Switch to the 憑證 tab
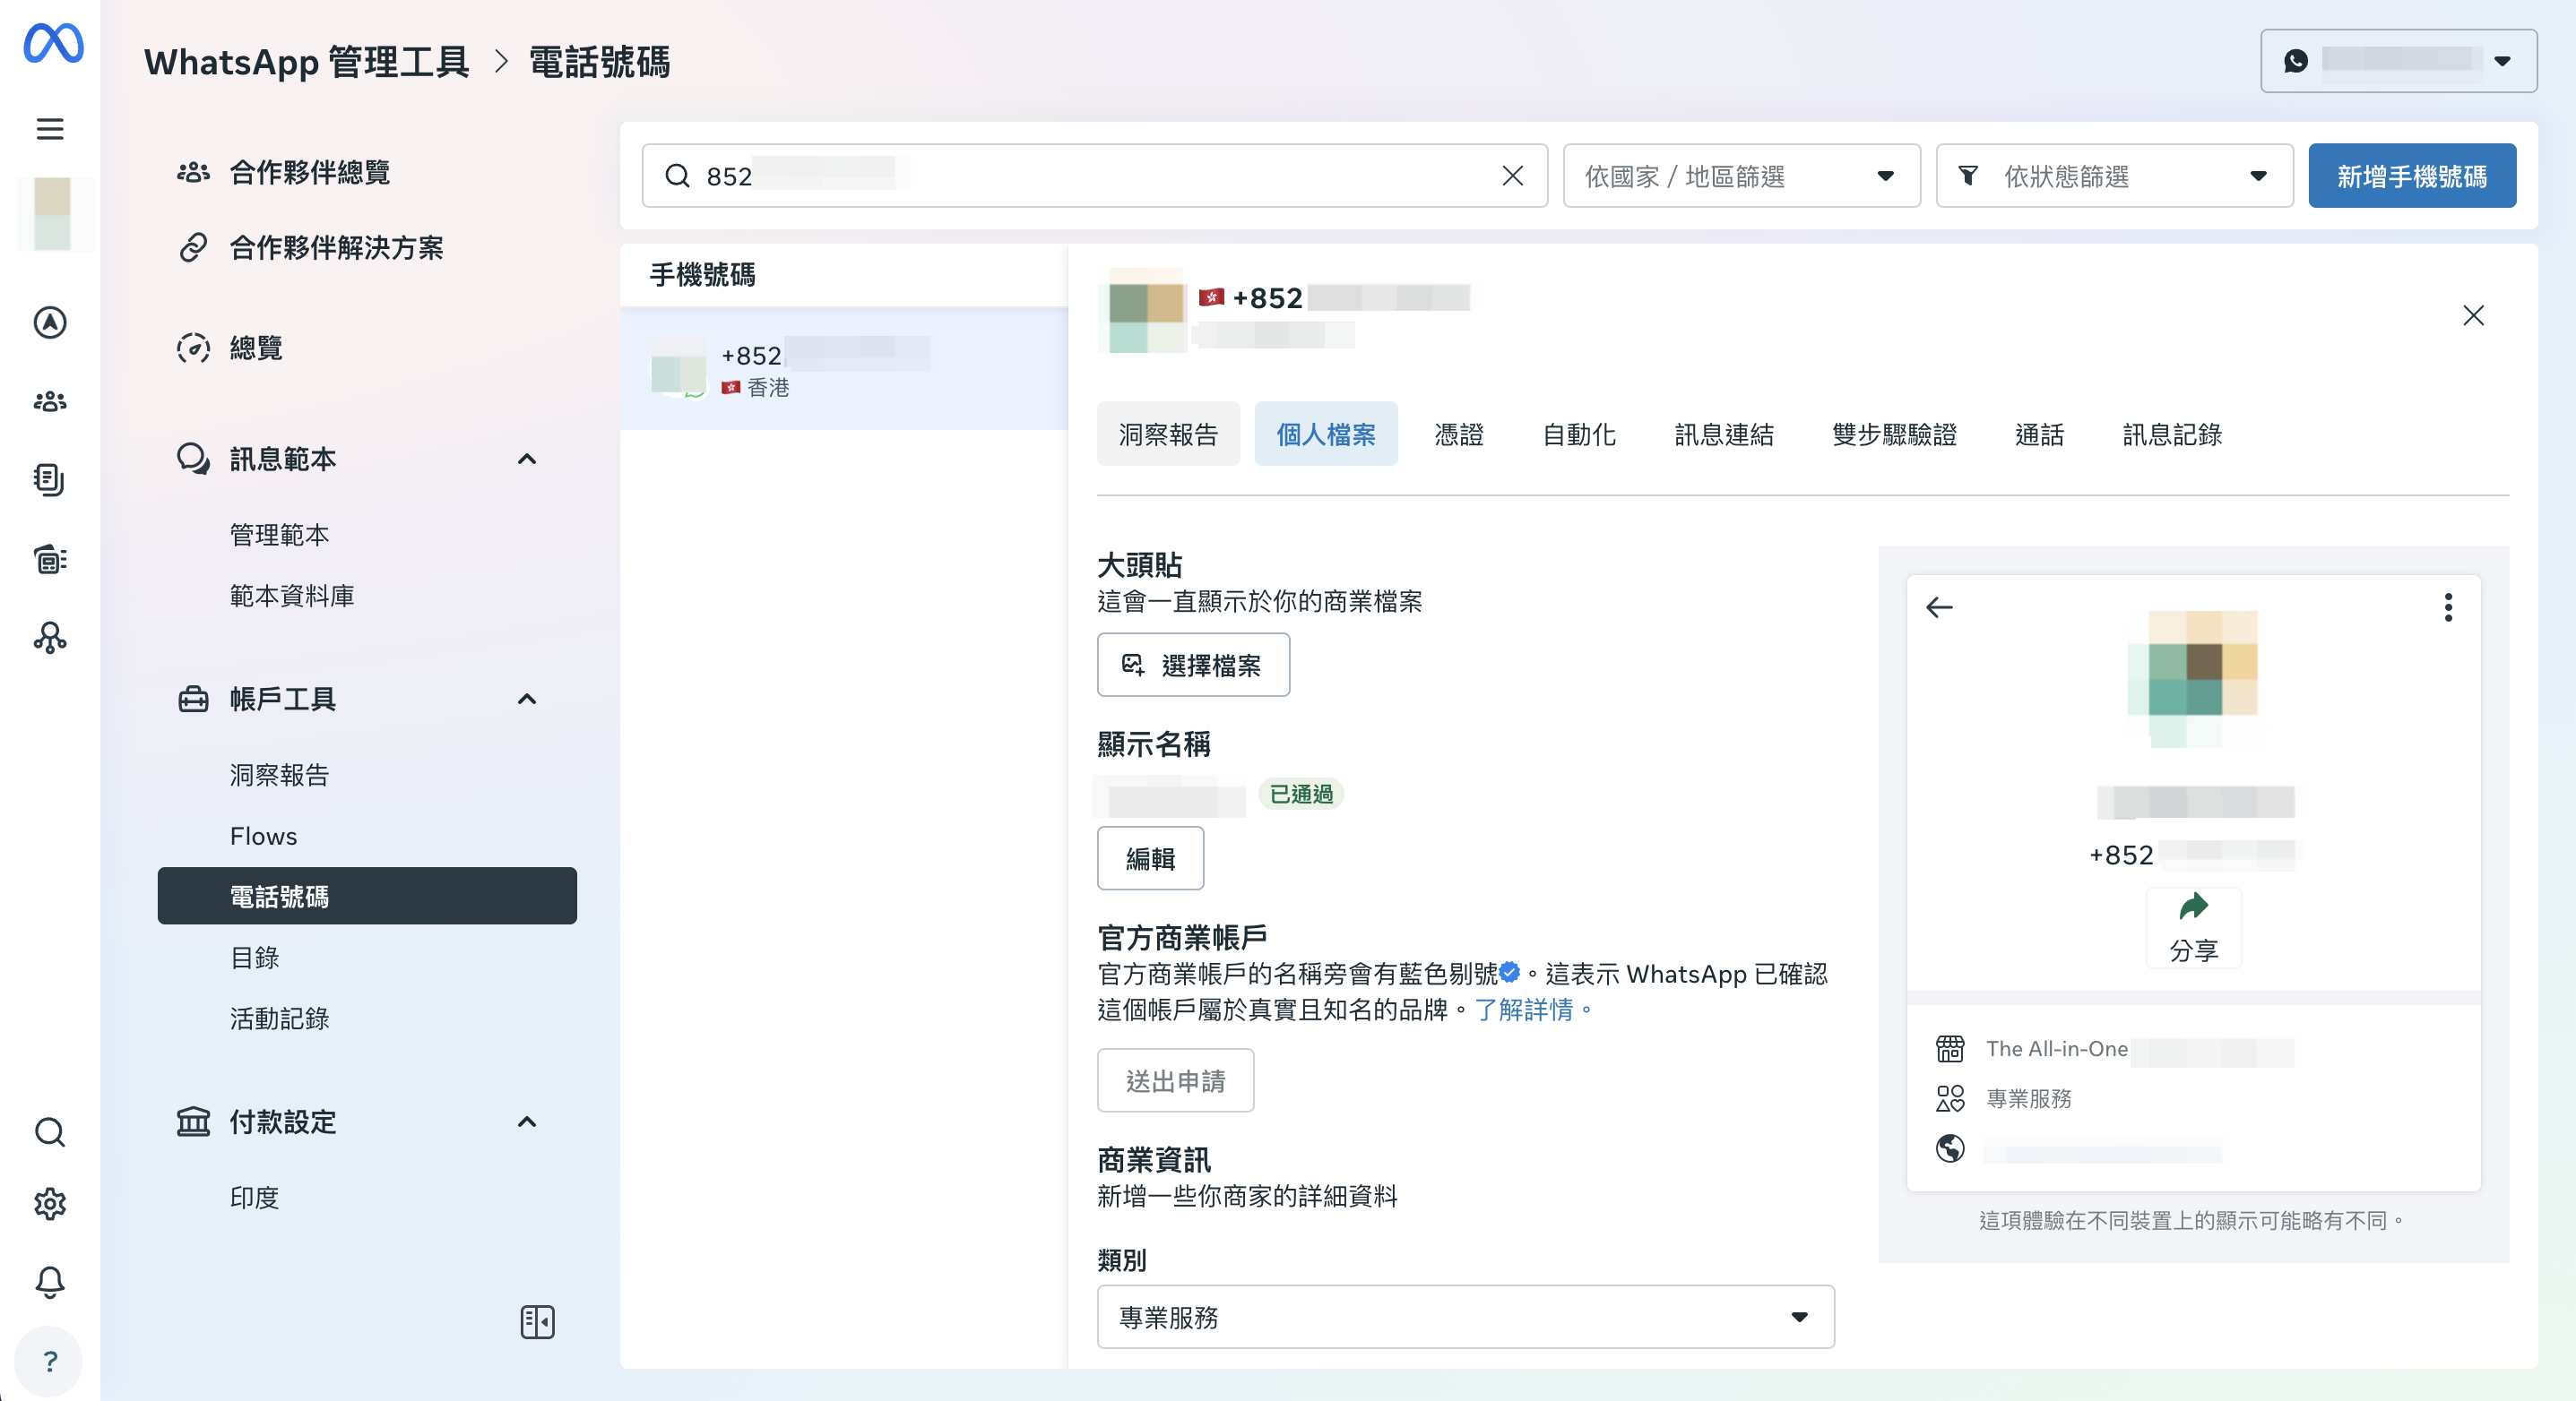The image size is (2576, 1401). (1458, 434)
